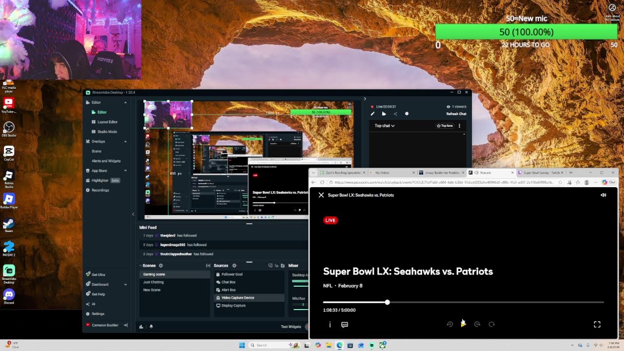Screen dimensions: 624x351
Task: Select the Chat Box source
Action: click(249, 282)
